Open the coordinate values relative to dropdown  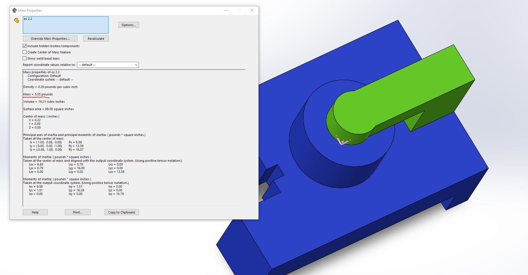[108, 65]
